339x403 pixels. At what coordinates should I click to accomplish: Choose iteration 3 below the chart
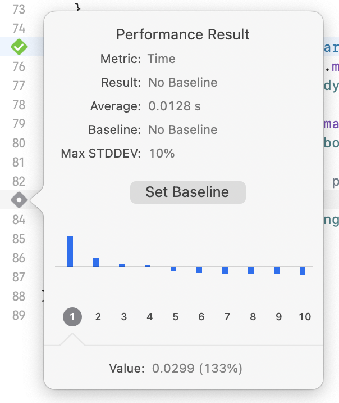(124, 317)
